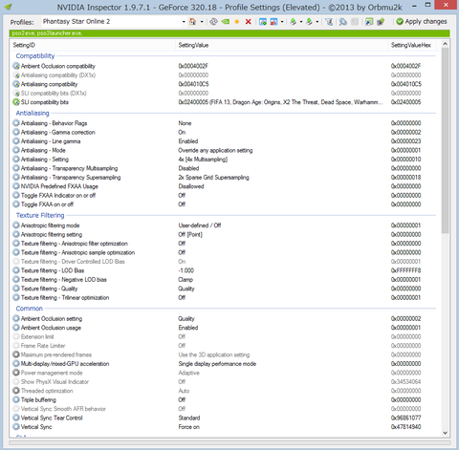
Task: Click the window shortcut toolbar icon
Action: 369,22
